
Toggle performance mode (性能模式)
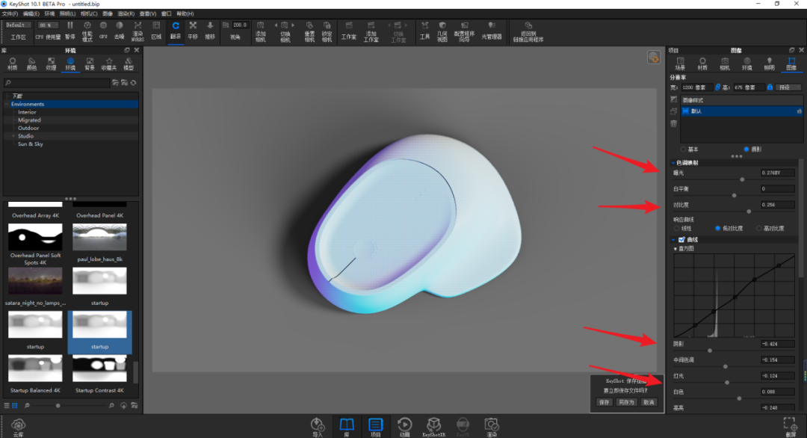coord(87,31)
